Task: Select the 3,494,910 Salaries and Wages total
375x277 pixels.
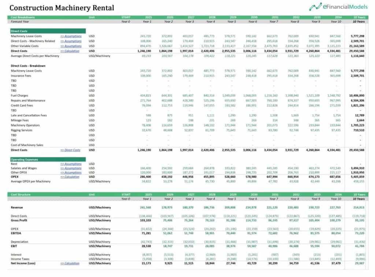Action: 357,168
